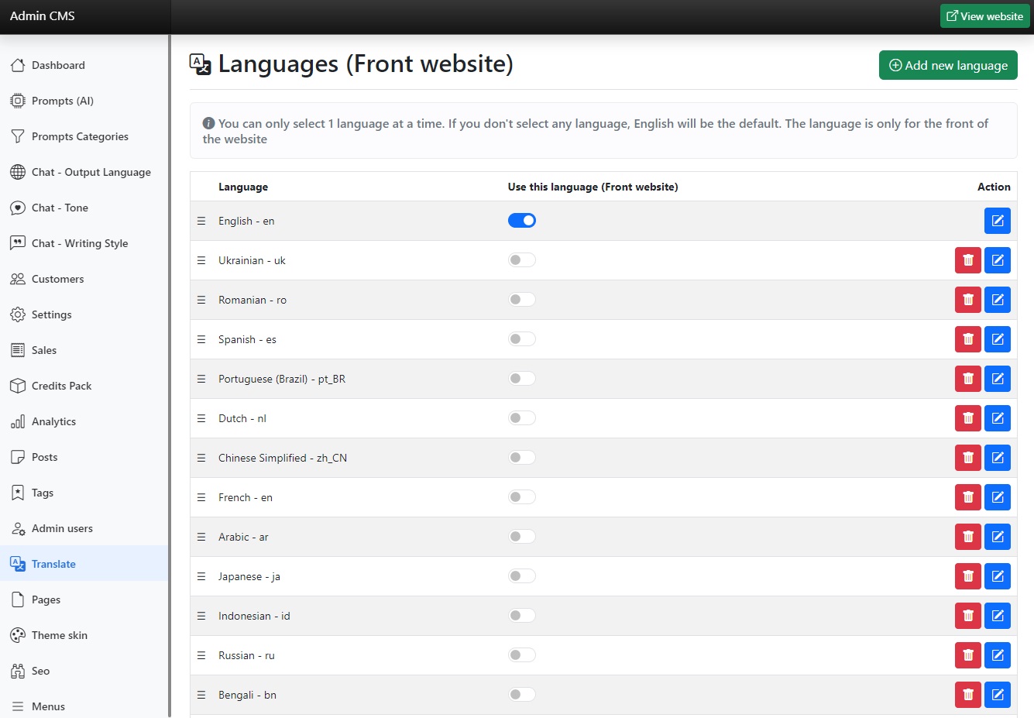1034x718 pixels.
Task: Click the trash icon for Chinese Simplified
Action: pyautogui.click(x=967, y=458)
